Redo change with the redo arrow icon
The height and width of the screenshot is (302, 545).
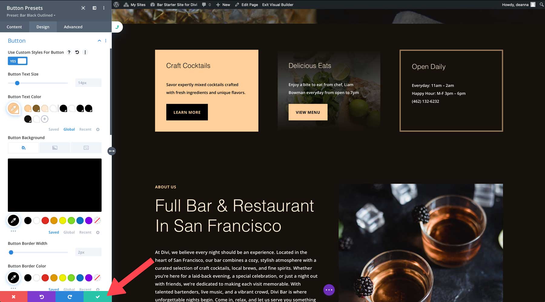[69, 297]
